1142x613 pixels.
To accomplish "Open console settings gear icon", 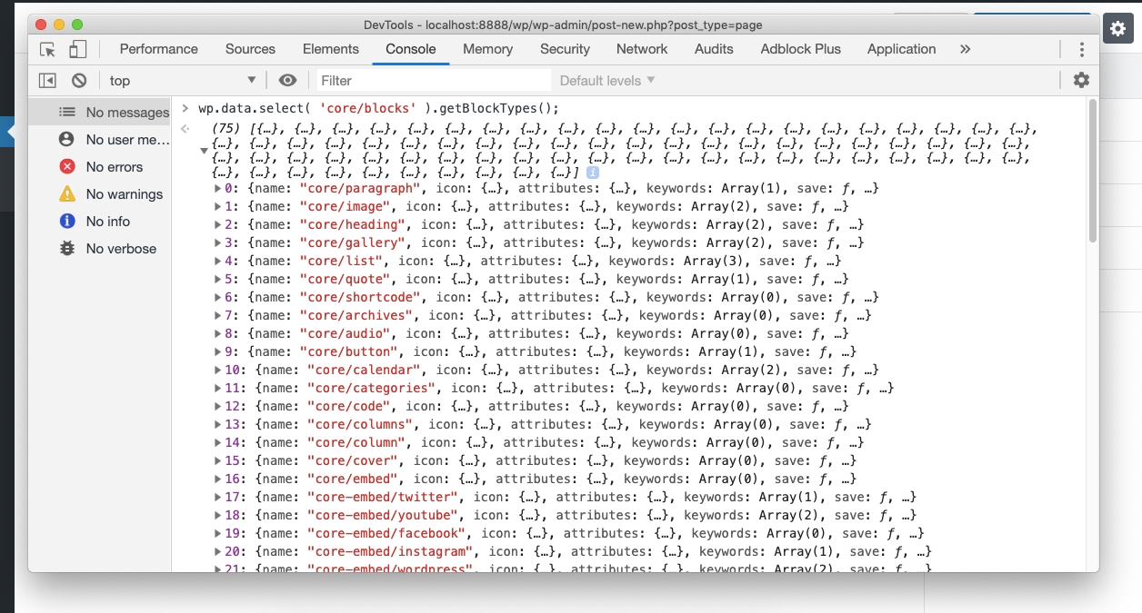I will point(1081,81).
